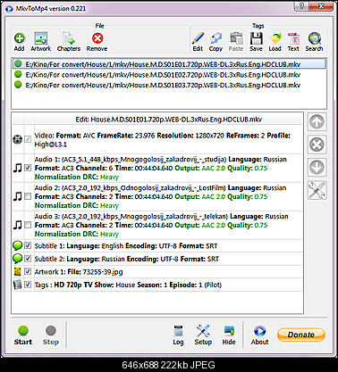Click the Audio 1 music note icon
The height and width of the screenshot is (372, 338).
click(x=18, y=168)
